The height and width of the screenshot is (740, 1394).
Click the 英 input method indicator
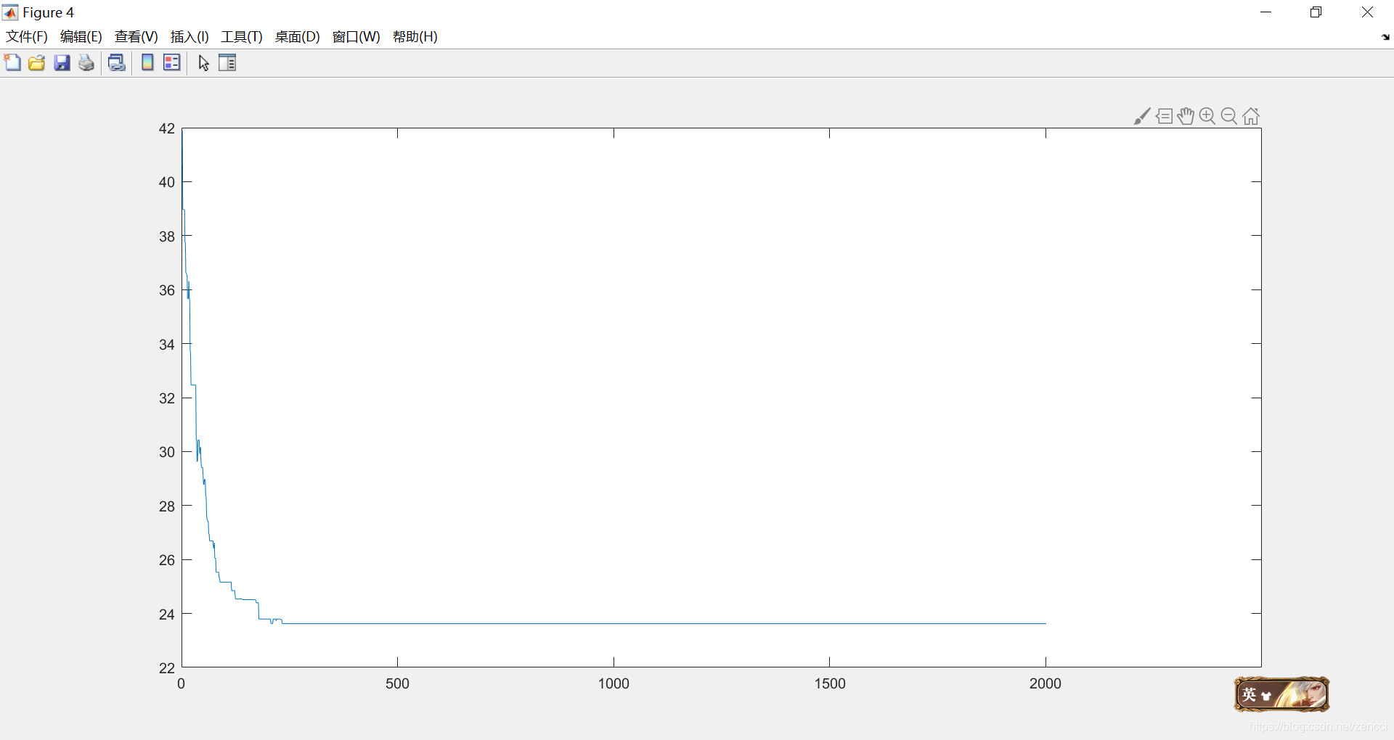[1249, 694]
